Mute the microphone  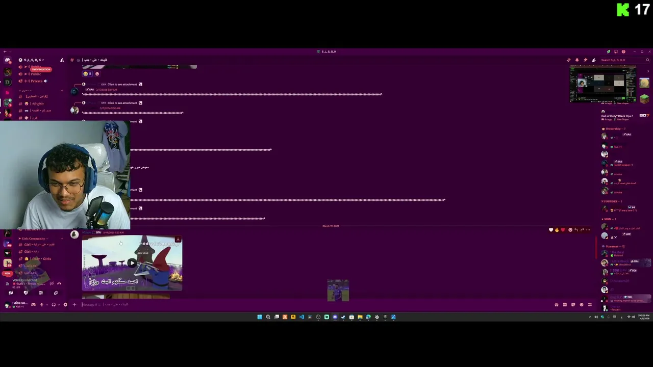tap(42, 305)
